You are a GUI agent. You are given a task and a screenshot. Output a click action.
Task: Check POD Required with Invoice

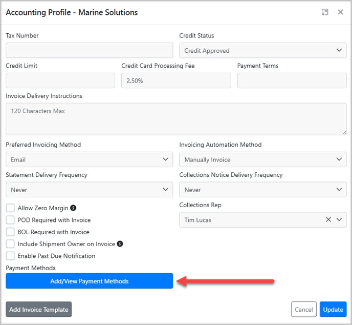click(10, 220)
